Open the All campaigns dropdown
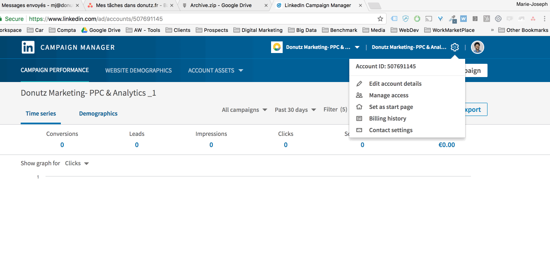Viewport: 550px width, 256px height. [x=244, y=110]
